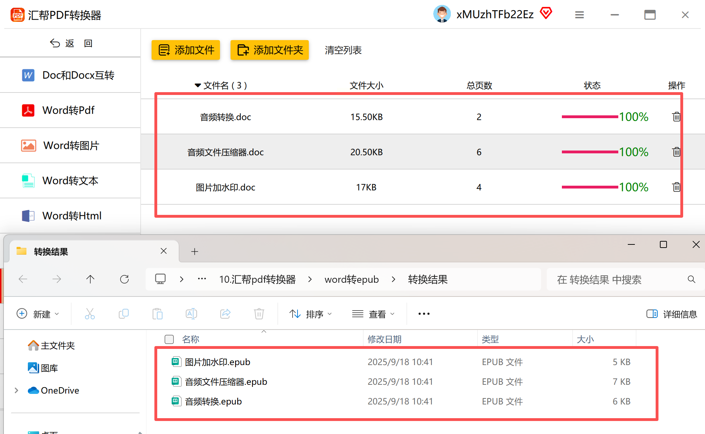Click trash icon for 图片加水印.doc row
This screenshot has width=705, height=434.
pyautogui.click(x=676, y=187)
